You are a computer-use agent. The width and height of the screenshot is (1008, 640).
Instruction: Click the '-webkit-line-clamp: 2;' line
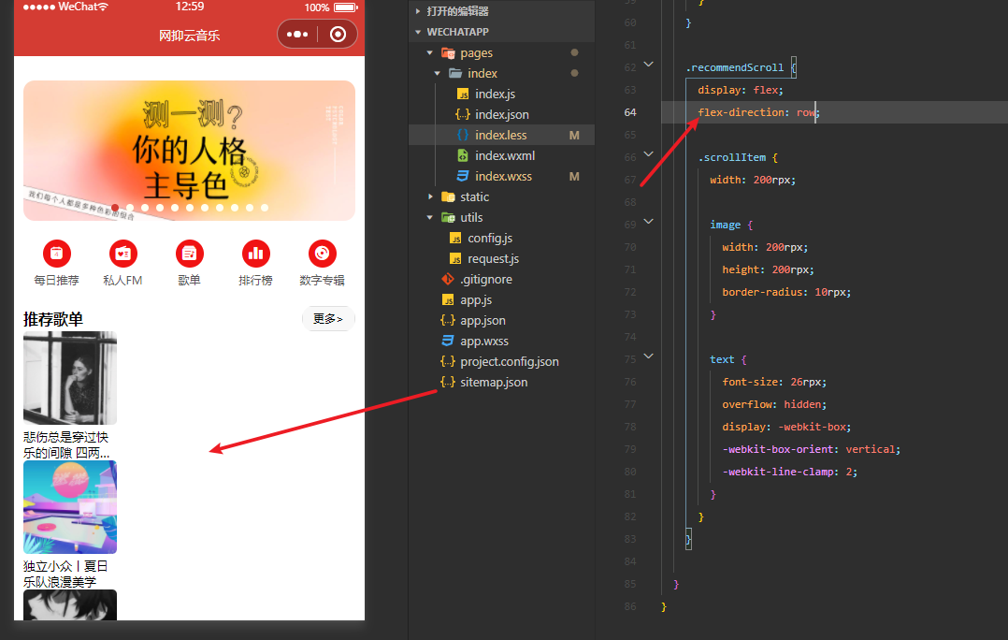click(789, 473)
